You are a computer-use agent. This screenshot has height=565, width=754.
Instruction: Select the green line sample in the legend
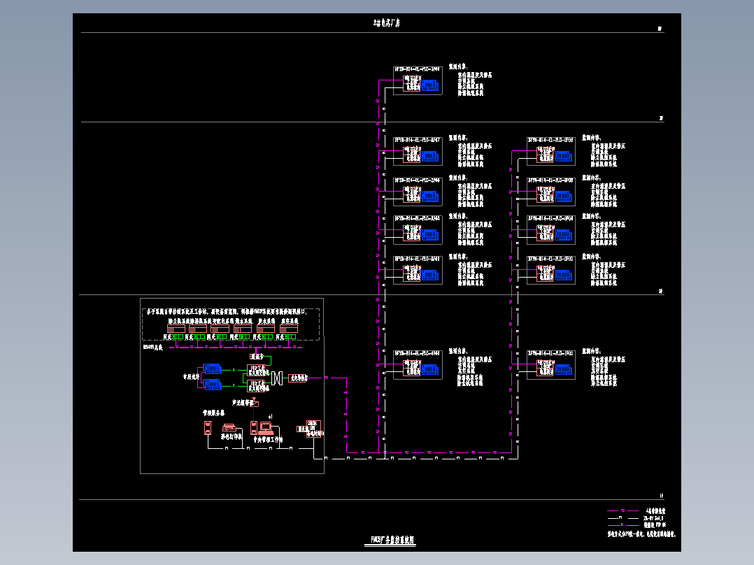pos(623,524)
